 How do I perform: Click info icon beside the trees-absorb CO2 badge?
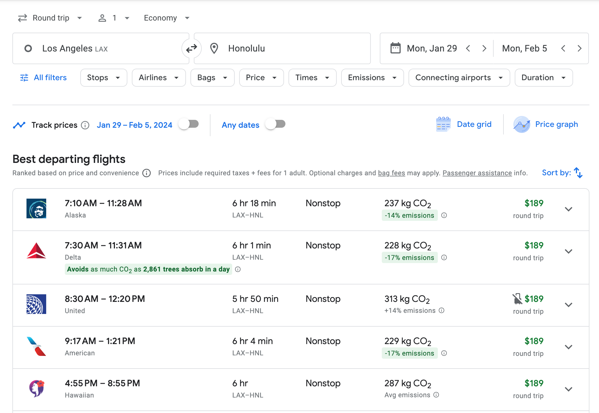(238, 269)
